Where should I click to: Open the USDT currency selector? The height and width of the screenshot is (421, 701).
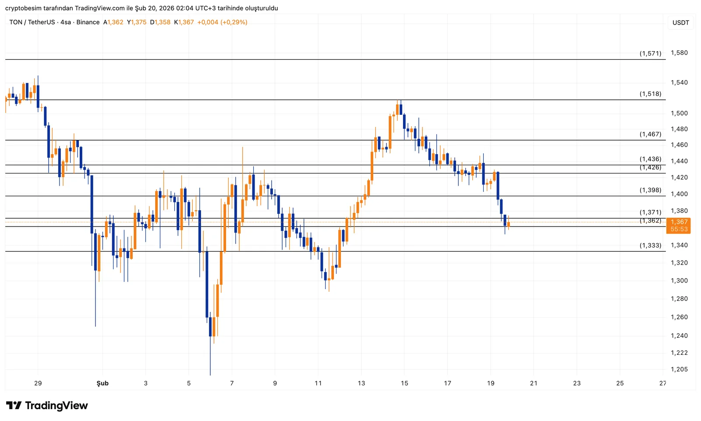(681, 22)
